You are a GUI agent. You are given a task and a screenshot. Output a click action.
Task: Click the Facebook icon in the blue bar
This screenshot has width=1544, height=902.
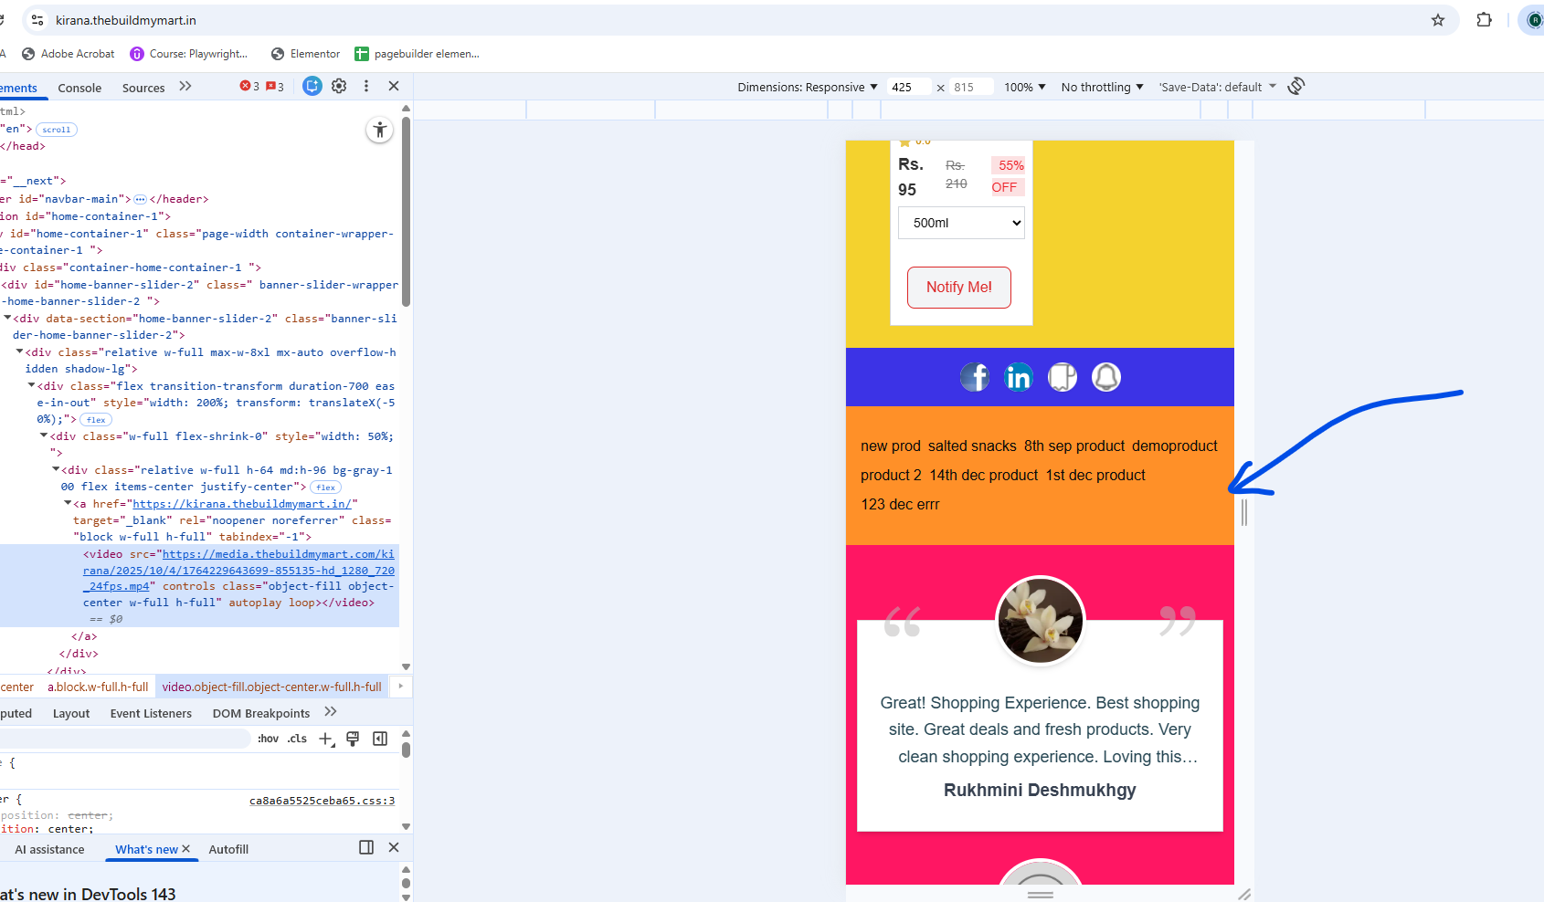[x=975, y=377]
